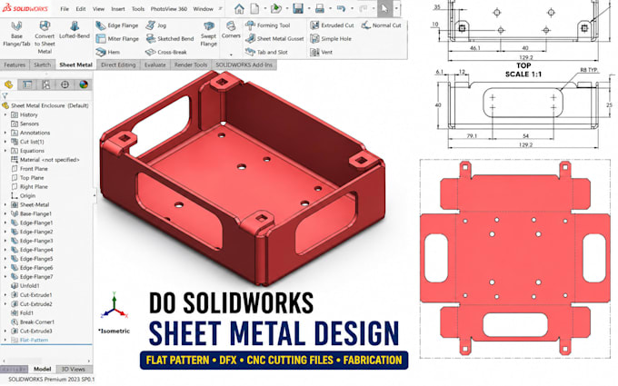Open the File menu
The height and width of the screenshot is (386, 618).
(65, 9)
